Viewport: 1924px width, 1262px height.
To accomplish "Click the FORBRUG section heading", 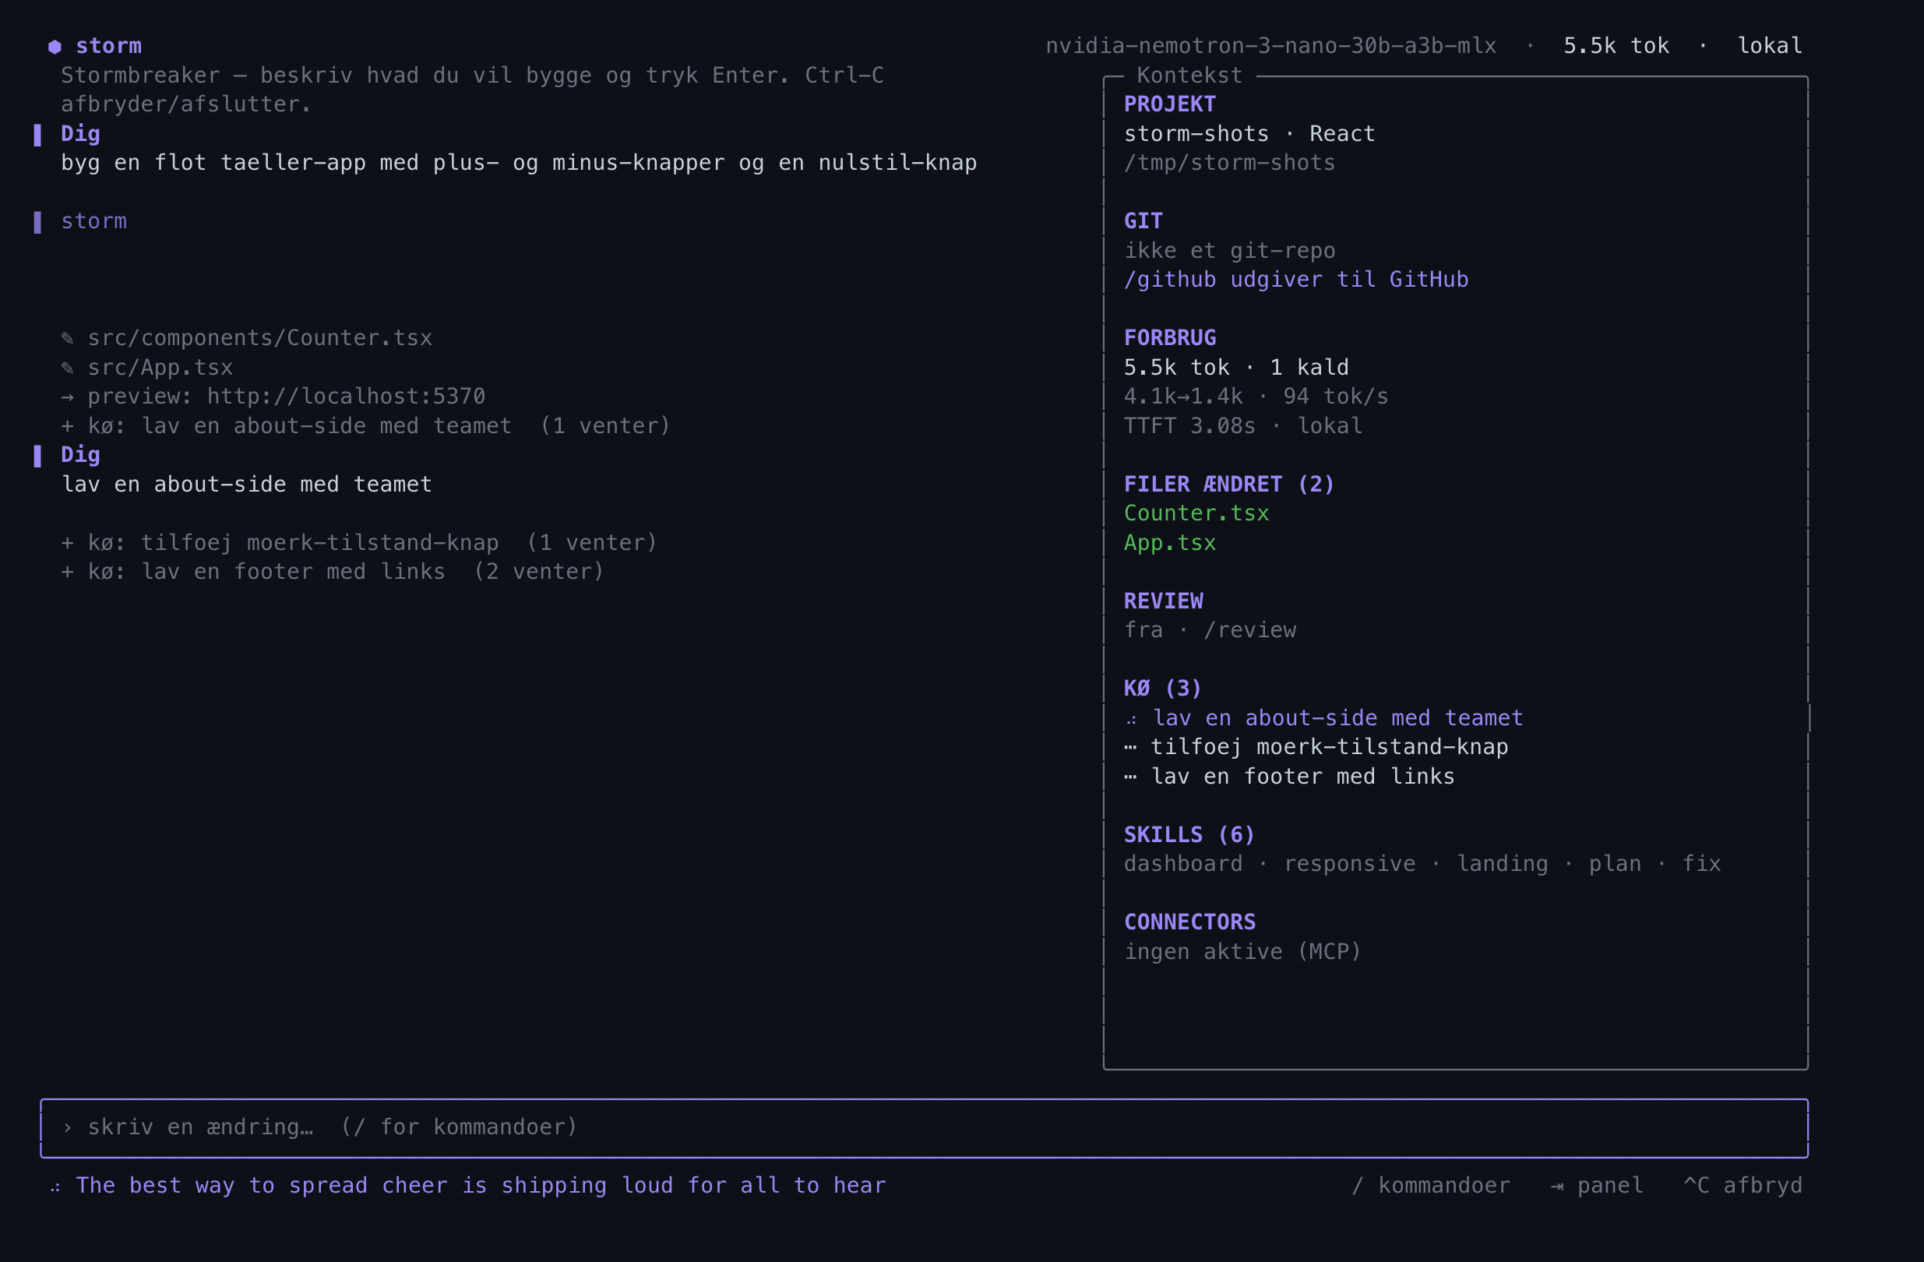I will [1170, 338].
